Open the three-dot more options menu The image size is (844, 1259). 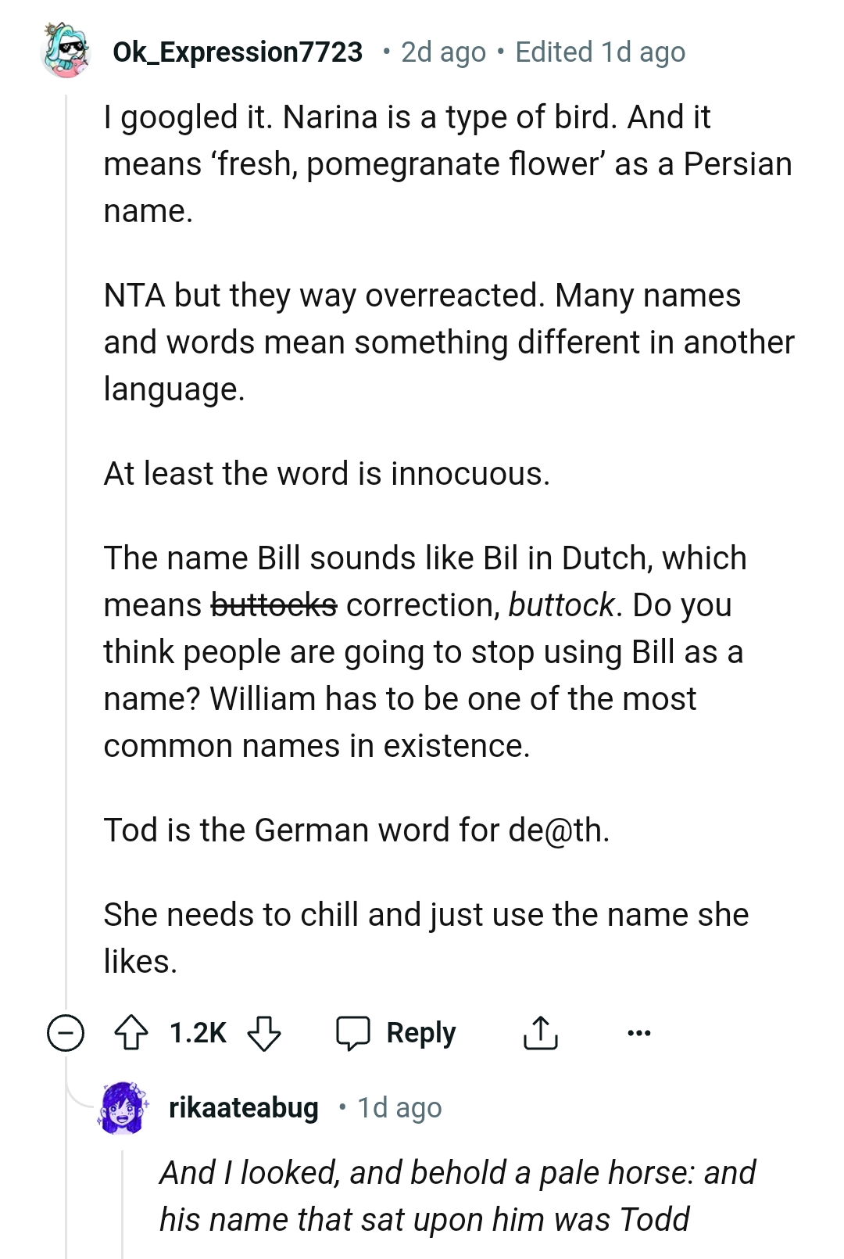pos(638,1033)
